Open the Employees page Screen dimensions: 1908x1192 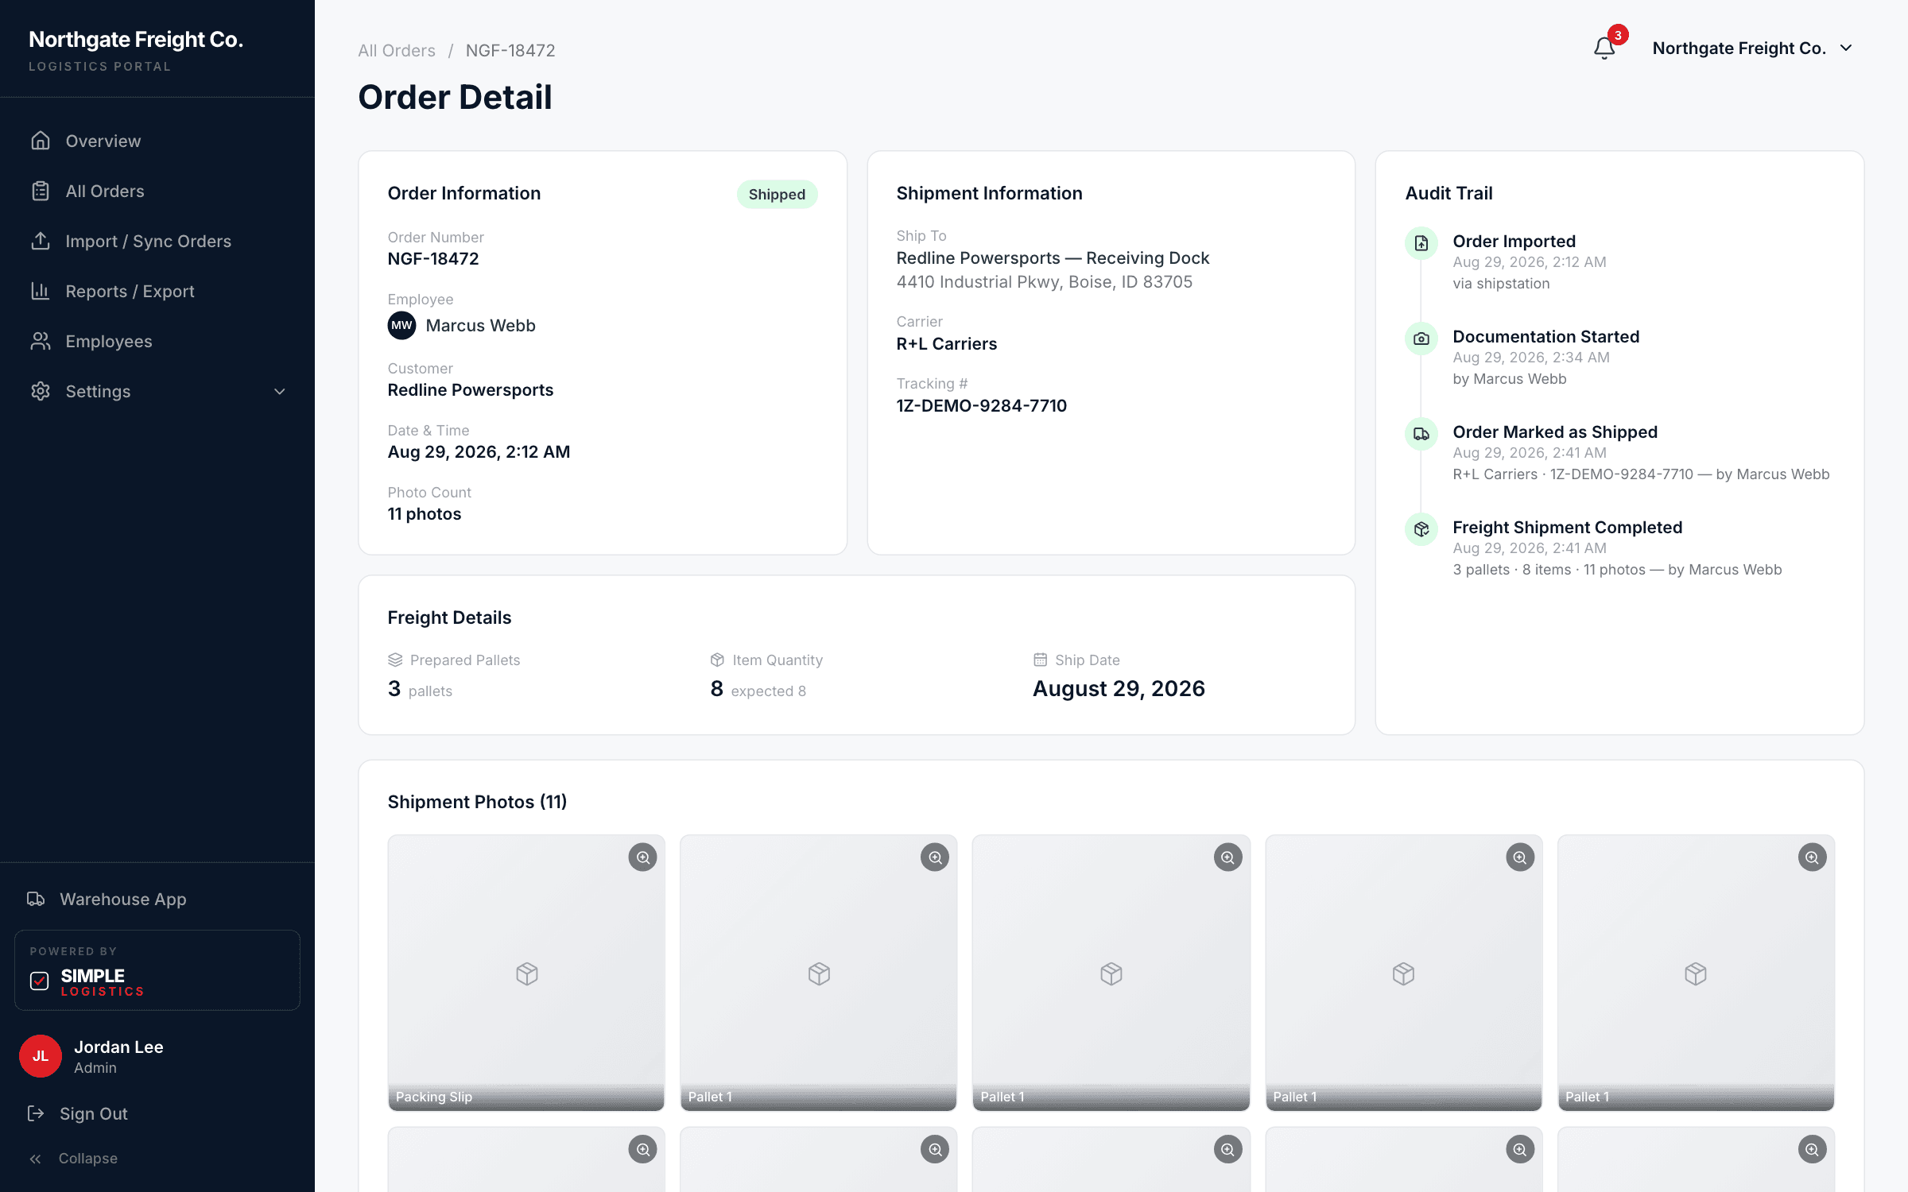coord(157,341)
